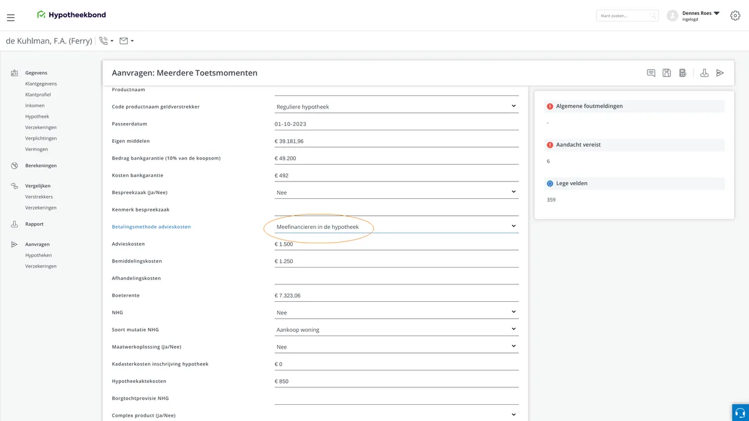The height and width of the screenshot is (421, 749).
Task: Click the user avatar icon
Action: 672,16
